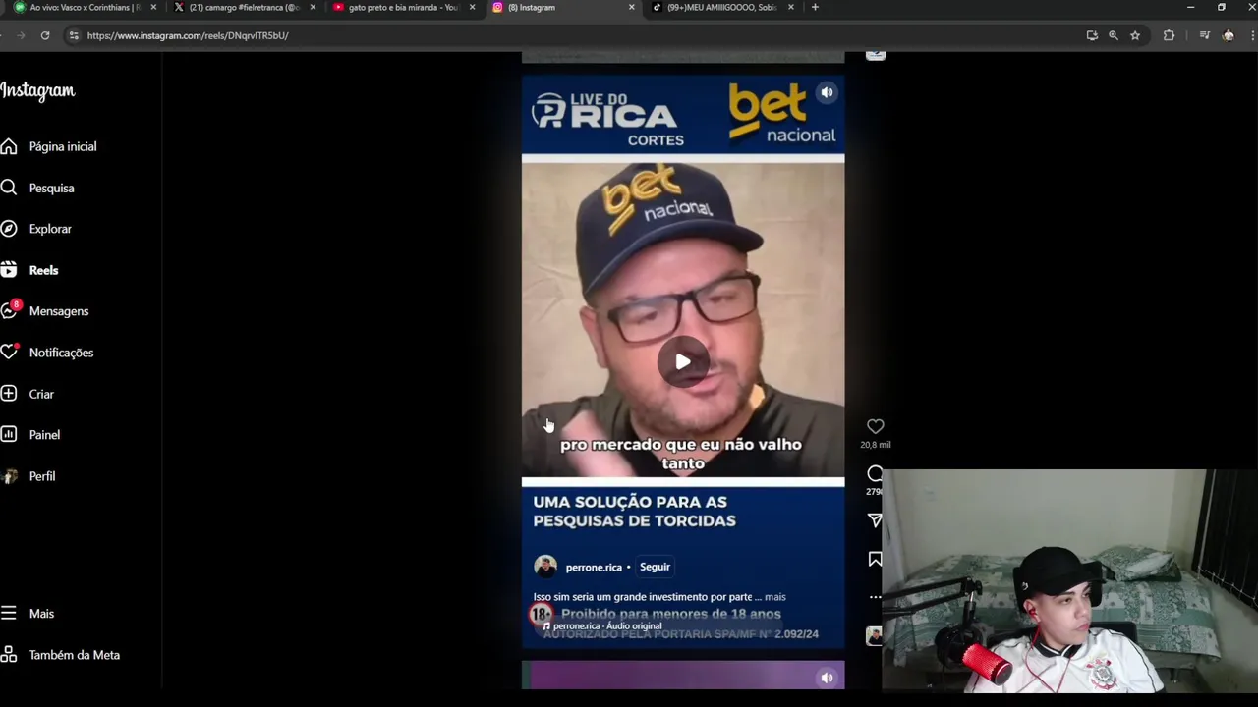The height and width of the screenshot is (707, 1258).
Task: Open the browser three-dot menu
Action: click(1251, 35)
